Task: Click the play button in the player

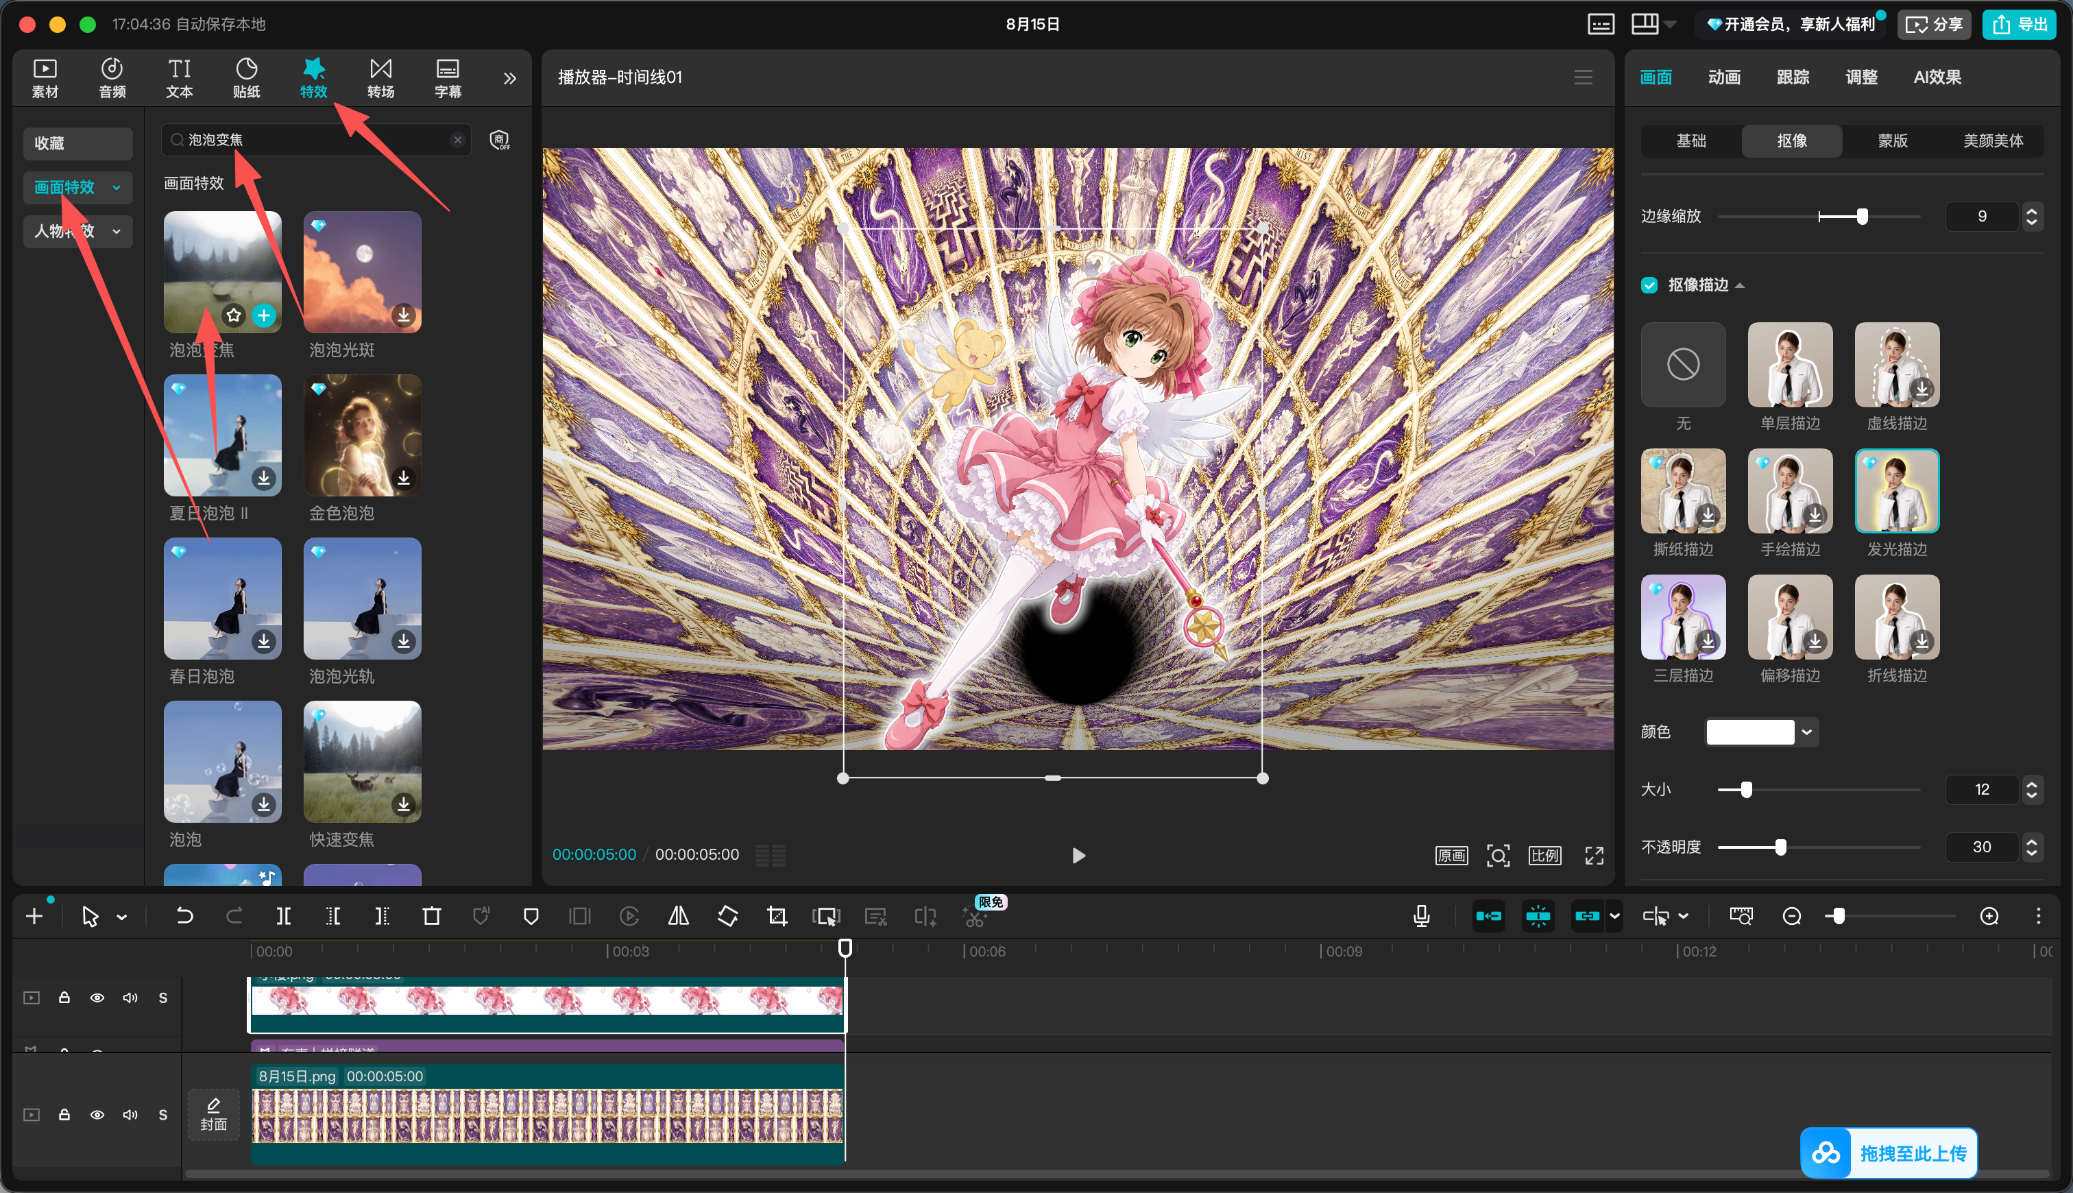Action: tap(1079, 856)
